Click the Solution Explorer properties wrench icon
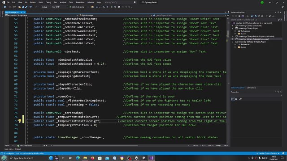This screenshot has width=287, height=161. coord(270,16)
